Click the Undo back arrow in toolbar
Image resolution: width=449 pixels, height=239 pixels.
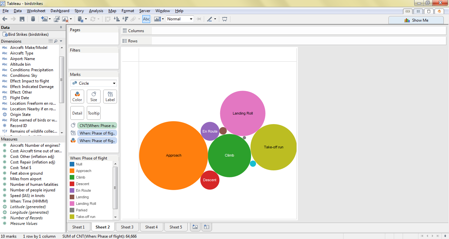tap(5, 19)
